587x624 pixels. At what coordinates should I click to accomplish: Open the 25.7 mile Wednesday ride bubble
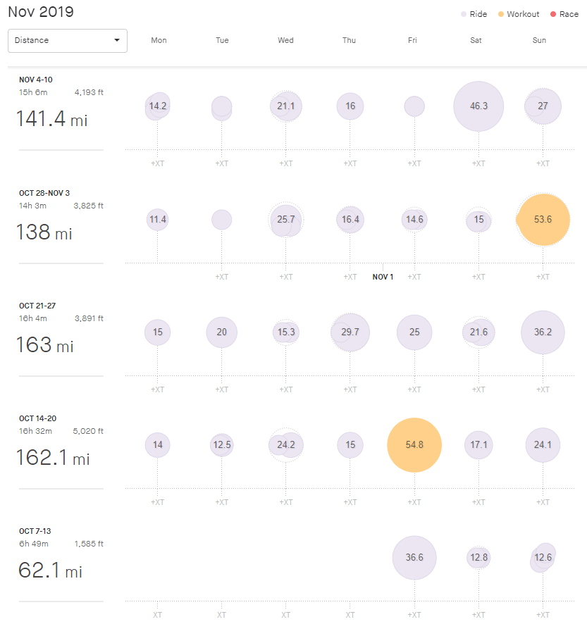[285, 220]
